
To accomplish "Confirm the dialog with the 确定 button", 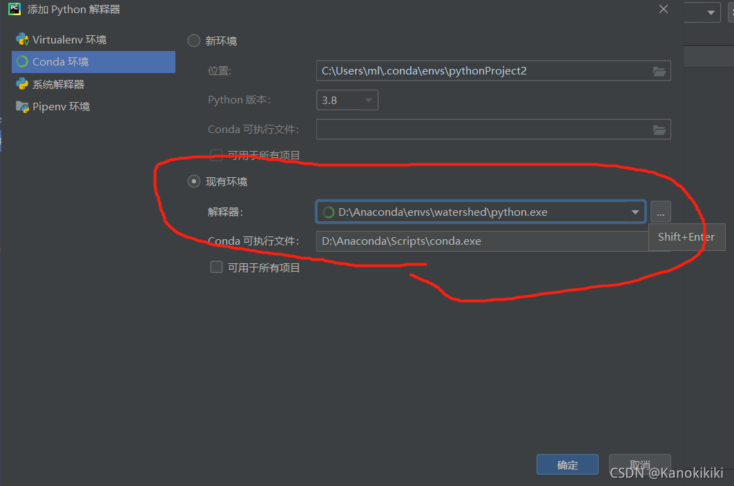I will point(568,465).
